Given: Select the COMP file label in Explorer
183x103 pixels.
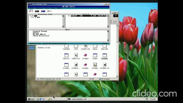Looking at the screenshot, I should tap(76, 49).
